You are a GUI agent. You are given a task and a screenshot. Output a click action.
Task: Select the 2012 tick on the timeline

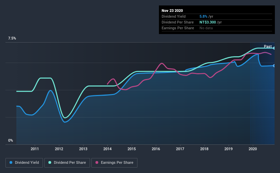(x=59, y=149)
